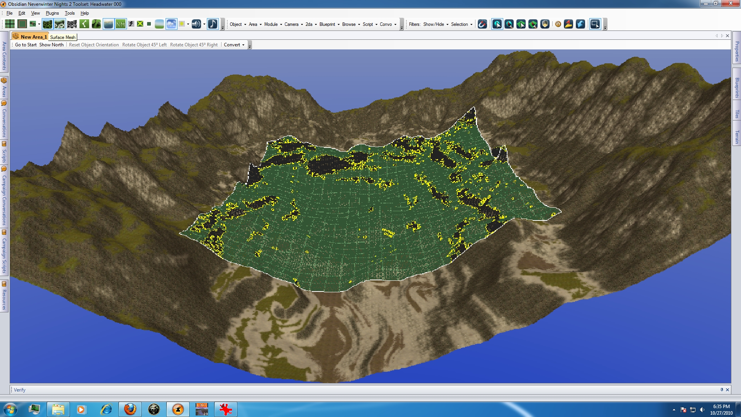Open Firefox from the taskbar
The width and height of the screenshot is (741, 417).
coord(130,409)
